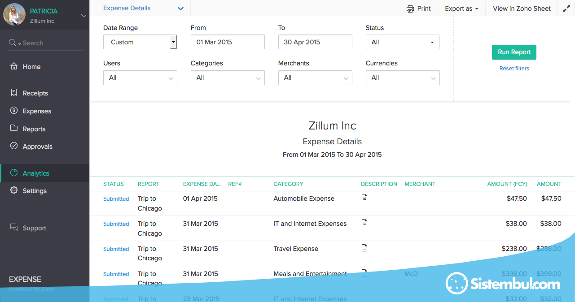Click the Reset filters link

pyautogui.click(x=514, y=69)
